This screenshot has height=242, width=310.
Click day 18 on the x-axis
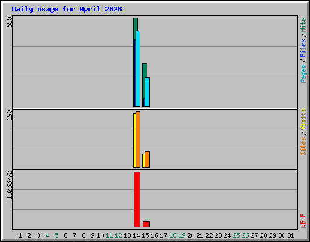point(173,235)
